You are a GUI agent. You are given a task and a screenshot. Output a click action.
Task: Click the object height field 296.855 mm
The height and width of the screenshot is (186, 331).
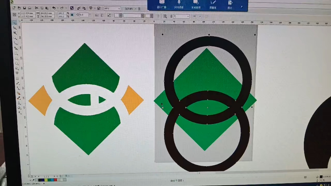coord(47,16)
